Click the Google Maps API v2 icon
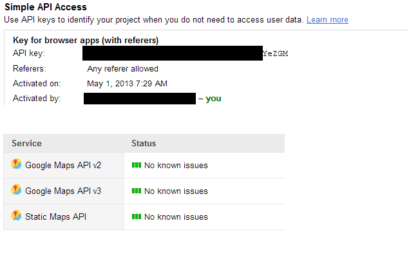 [x=17, y=165]
